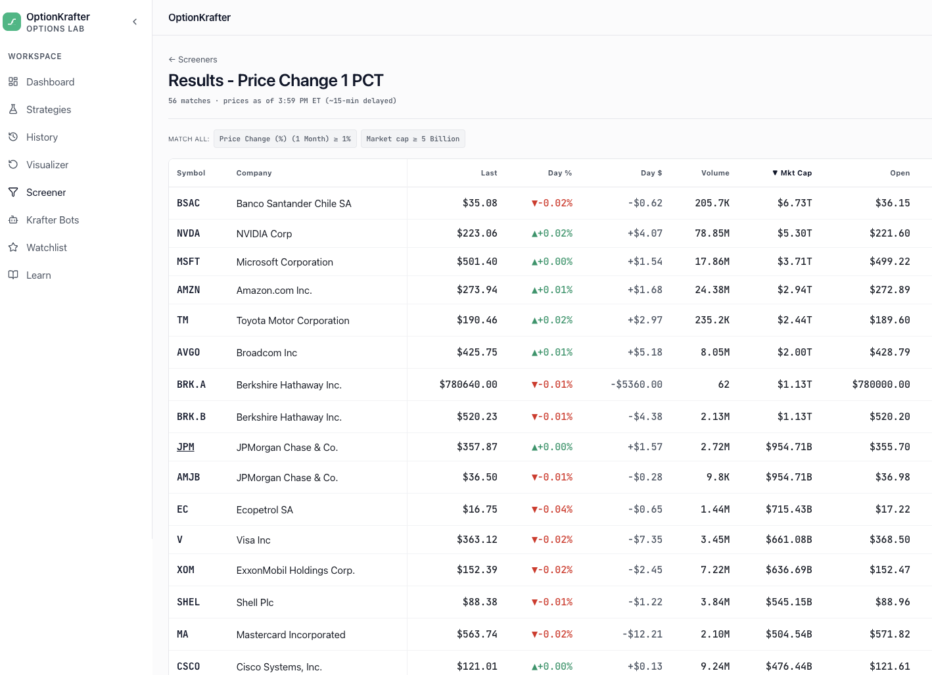Image resolution: width=932 pixels, height=675 pixels.
Task: Open the NVDA symbol
Action: (x=188, y=233)
